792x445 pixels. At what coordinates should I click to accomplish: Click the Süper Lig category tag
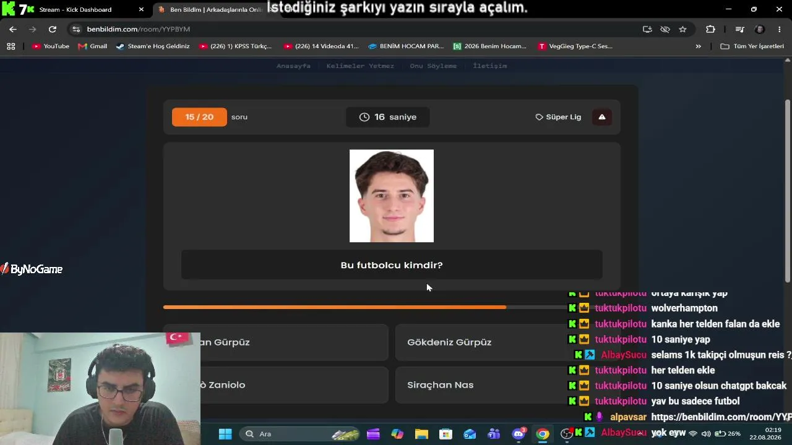click(558, 117)
